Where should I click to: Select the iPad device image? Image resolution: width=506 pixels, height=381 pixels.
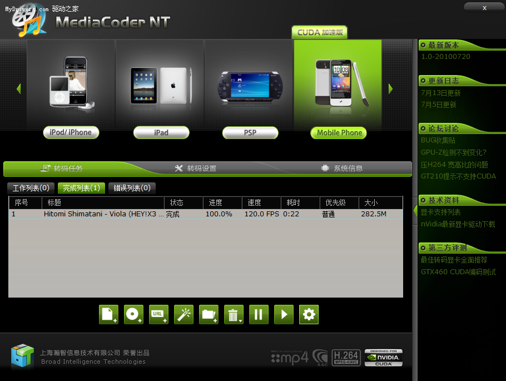click(161, 86)
